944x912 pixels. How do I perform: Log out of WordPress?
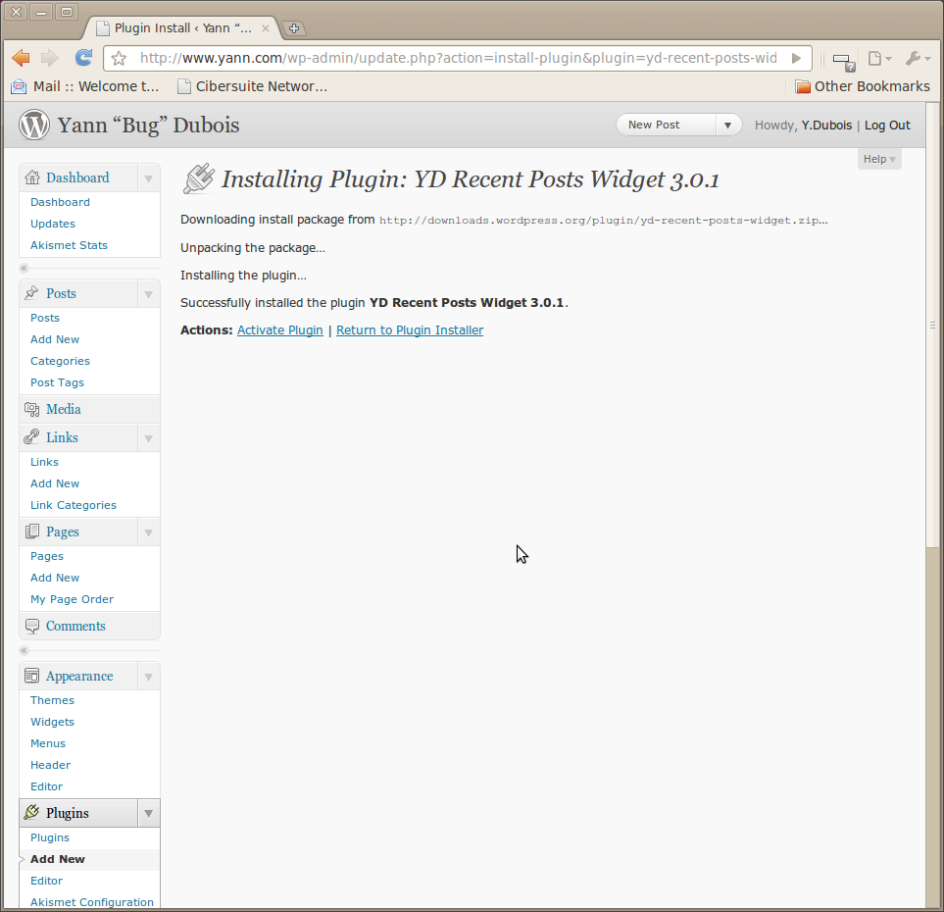tap(887, 126)
